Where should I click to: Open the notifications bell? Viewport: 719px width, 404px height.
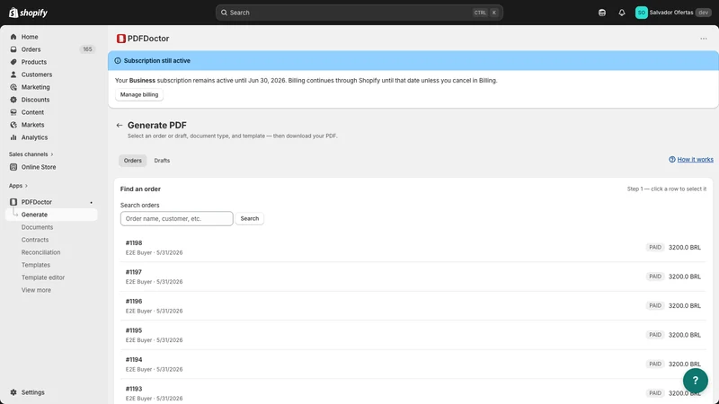[x=621, y=13]
